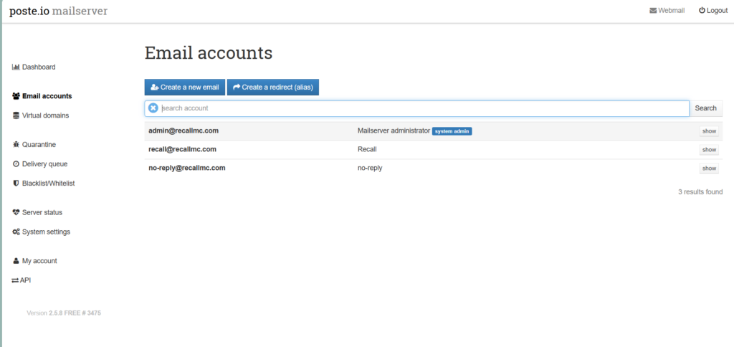
Task: Focus the search account input field
Action: (x=423, y=108)
